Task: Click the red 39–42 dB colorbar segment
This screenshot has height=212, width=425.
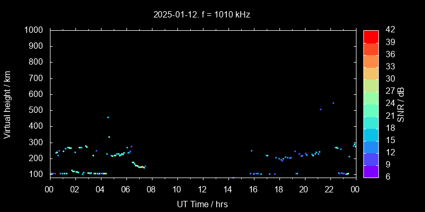Action: [x=370, y=36]
